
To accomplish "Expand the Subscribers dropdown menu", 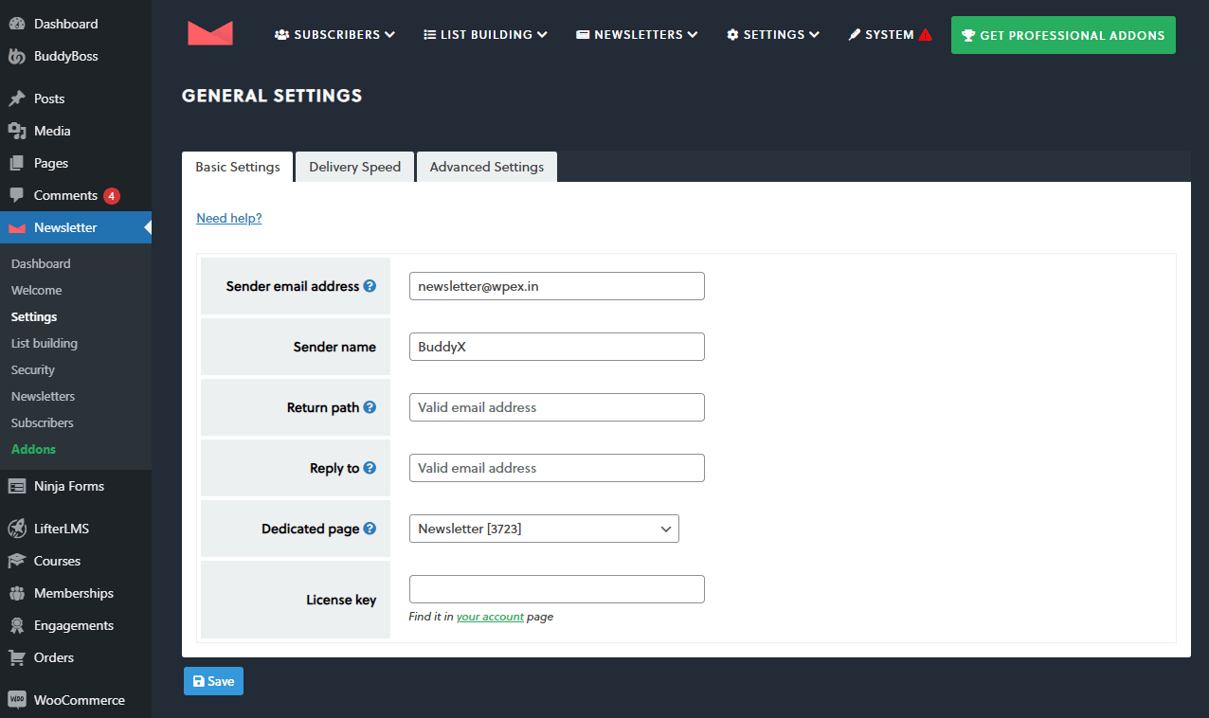I will [x=334, y=35].
